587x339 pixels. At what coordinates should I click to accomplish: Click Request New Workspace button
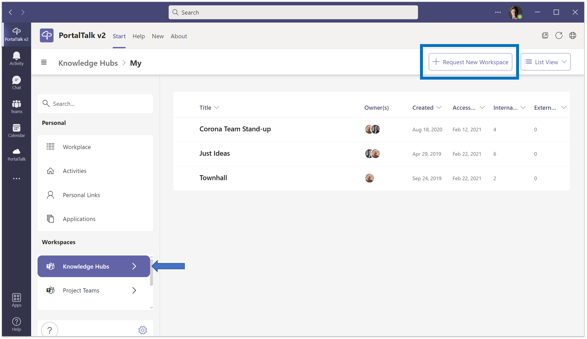tap(470, 62)
